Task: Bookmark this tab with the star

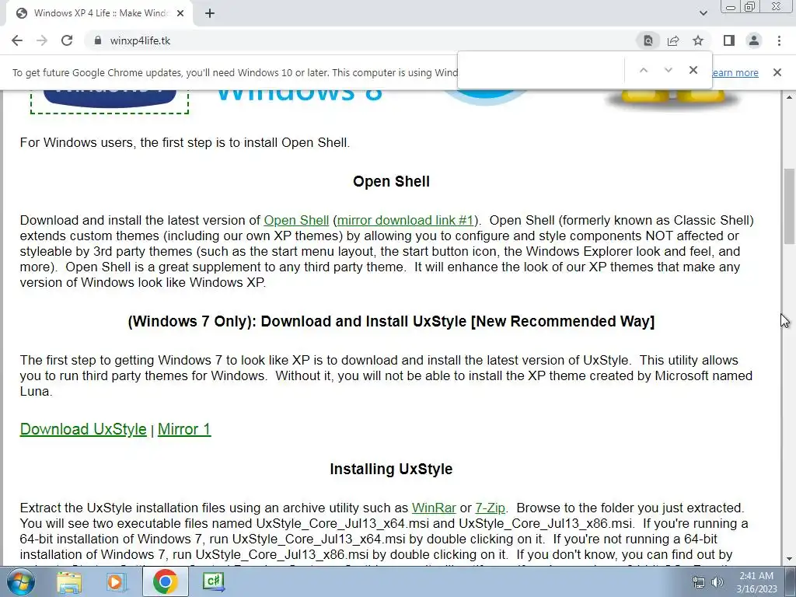Action: pos(698,40)
